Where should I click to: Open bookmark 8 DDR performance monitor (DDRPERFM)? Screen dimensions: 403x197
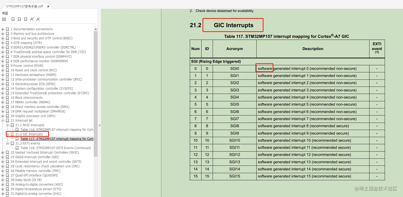click(x=39, y=61)
